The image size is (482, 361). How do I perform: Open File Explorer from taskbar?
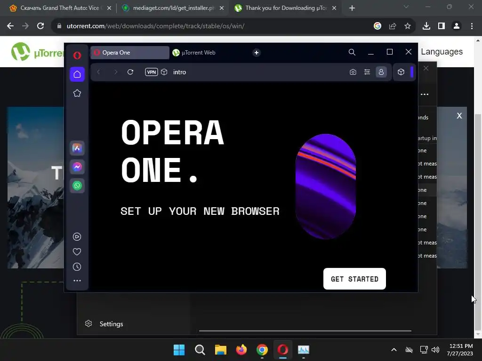pyautogui.click(x=220, y=350)
